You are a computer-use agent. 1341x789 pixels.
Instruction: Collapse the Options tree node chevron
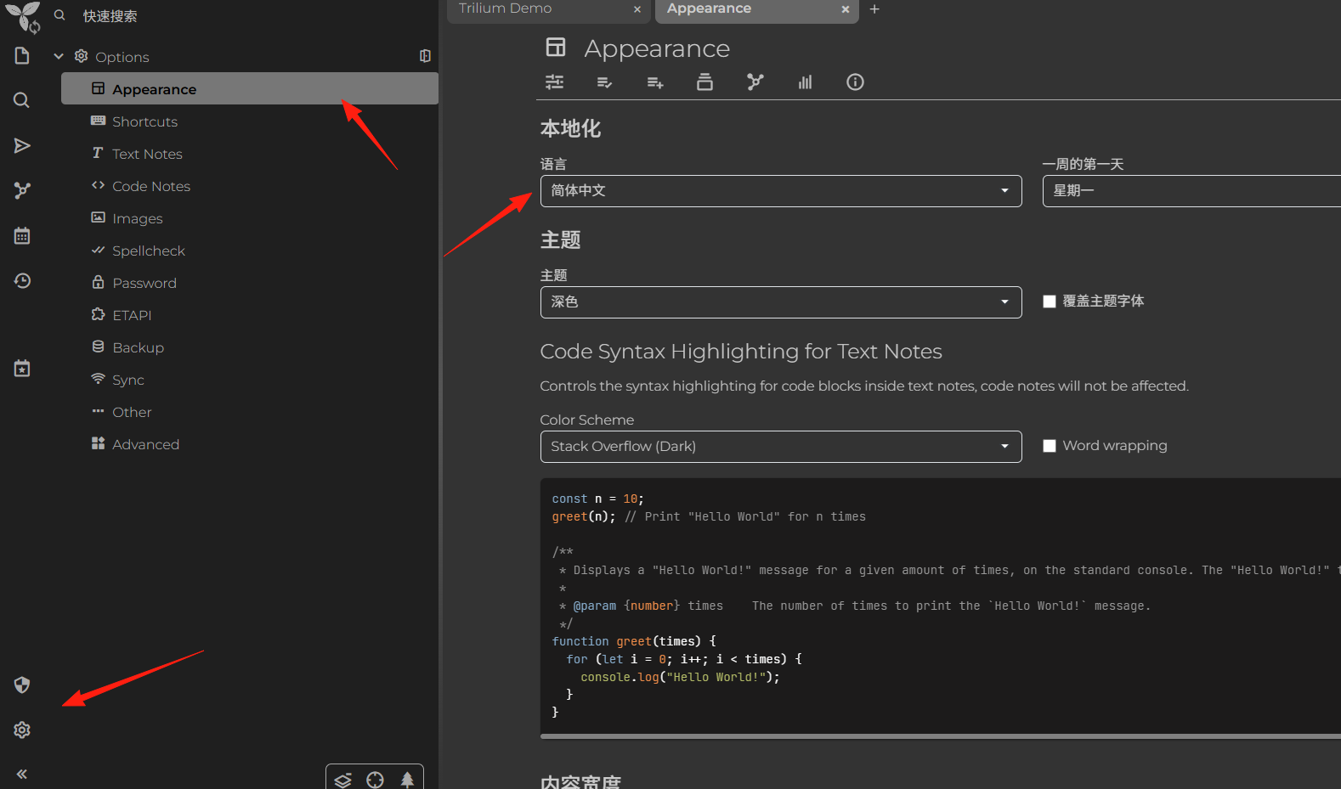click(x=59, y=57)
